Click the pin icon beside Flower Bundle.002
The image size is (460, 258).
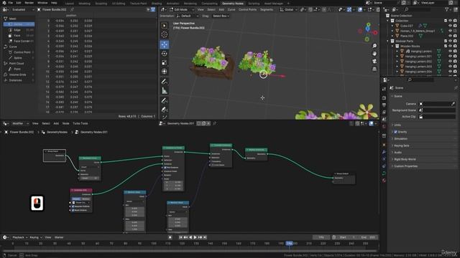(72, 9)
